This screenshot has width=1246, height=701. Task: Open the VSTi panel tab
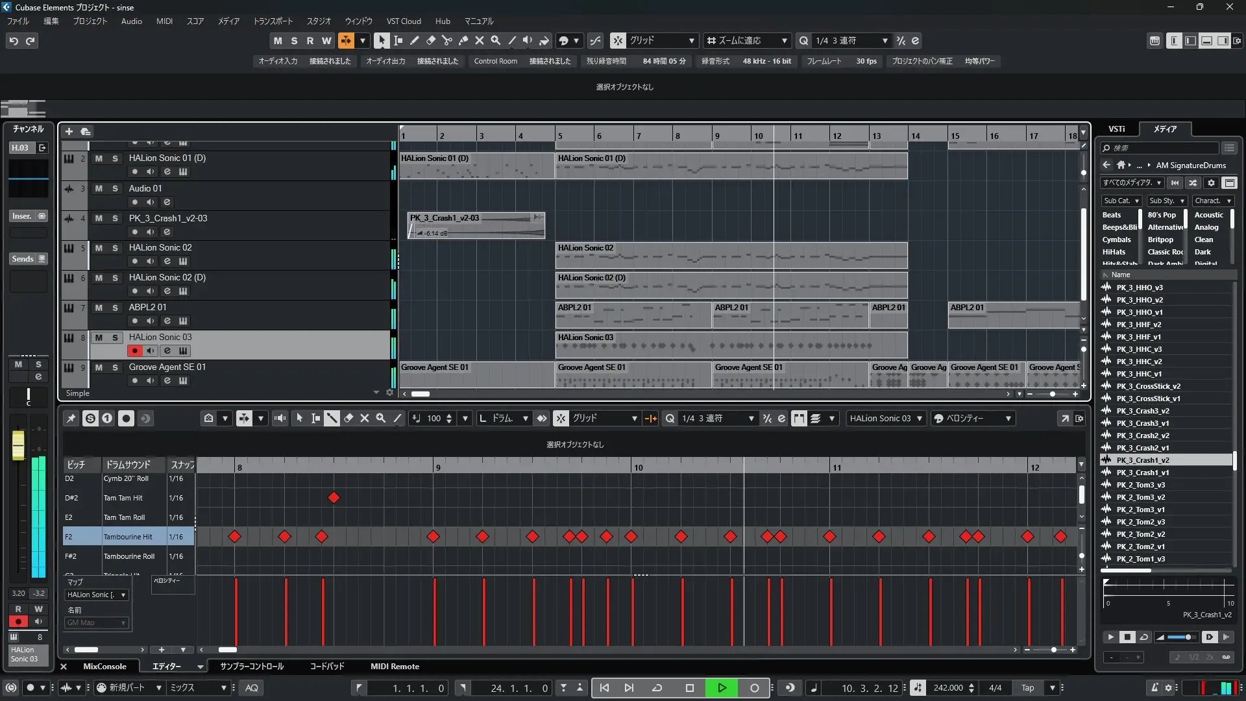coord(1116,129)
